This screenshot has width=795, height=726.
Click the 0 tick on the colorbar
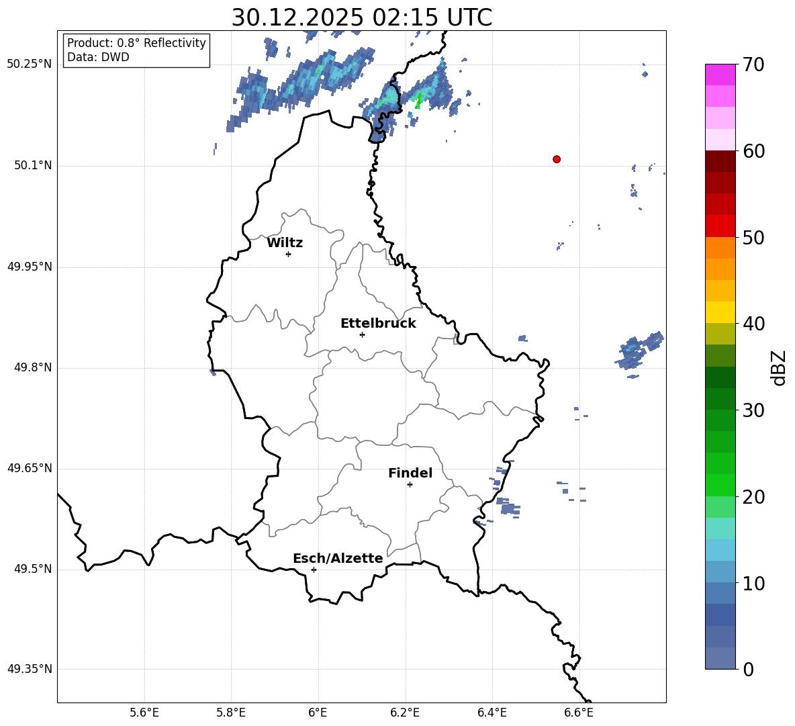(748, 669)
